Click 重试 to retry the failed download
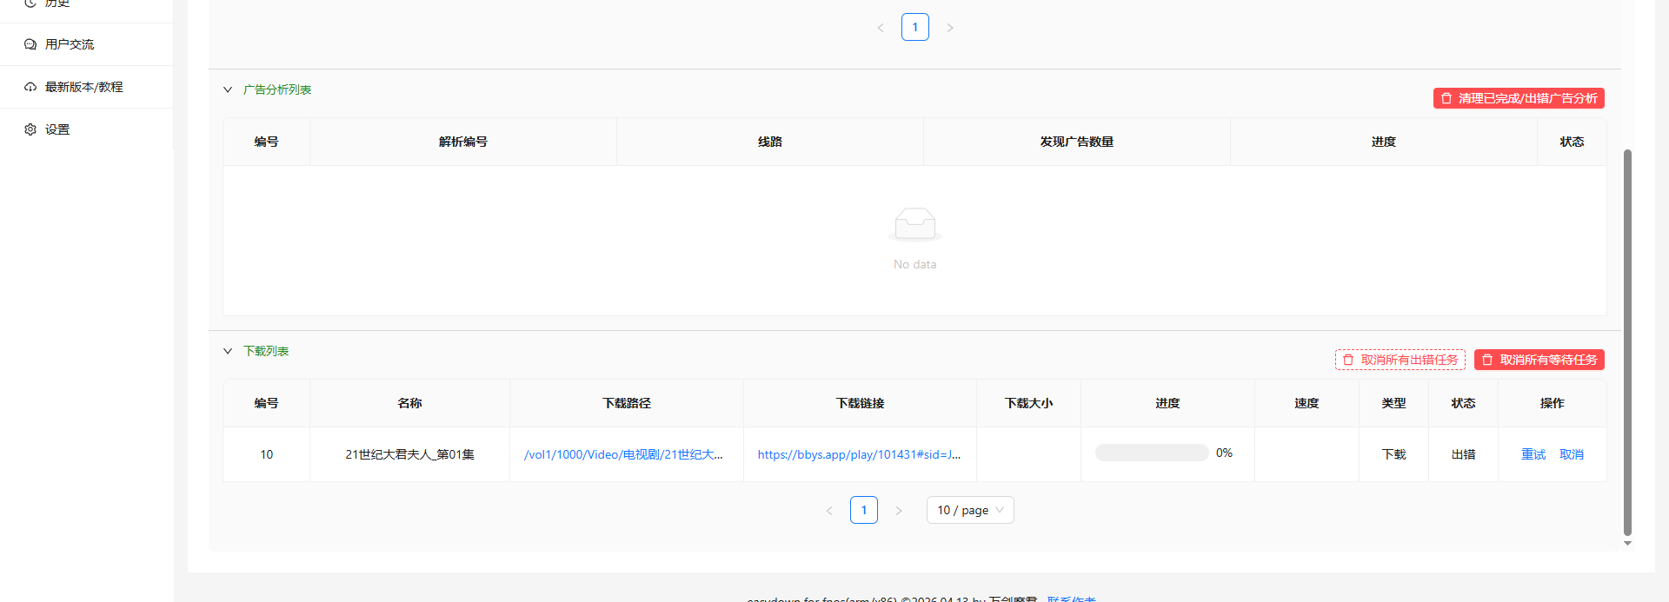1669x602 pixels. tap(1533, 454)
